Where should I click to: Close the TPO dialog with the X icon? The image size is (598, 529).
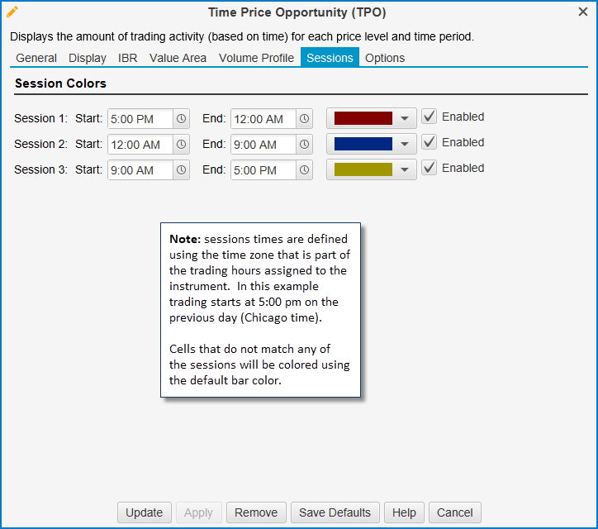coord(583,12)
